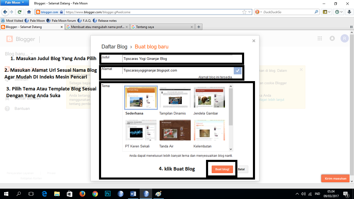Close the Buat blog baru dialog
This screenshot has height=199, width=354.
[x=254, y=41]
